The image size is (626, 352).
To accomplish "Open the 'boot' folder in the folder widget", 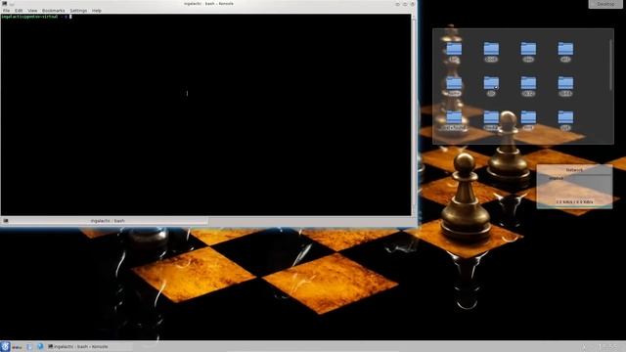I will pos(491,52).
